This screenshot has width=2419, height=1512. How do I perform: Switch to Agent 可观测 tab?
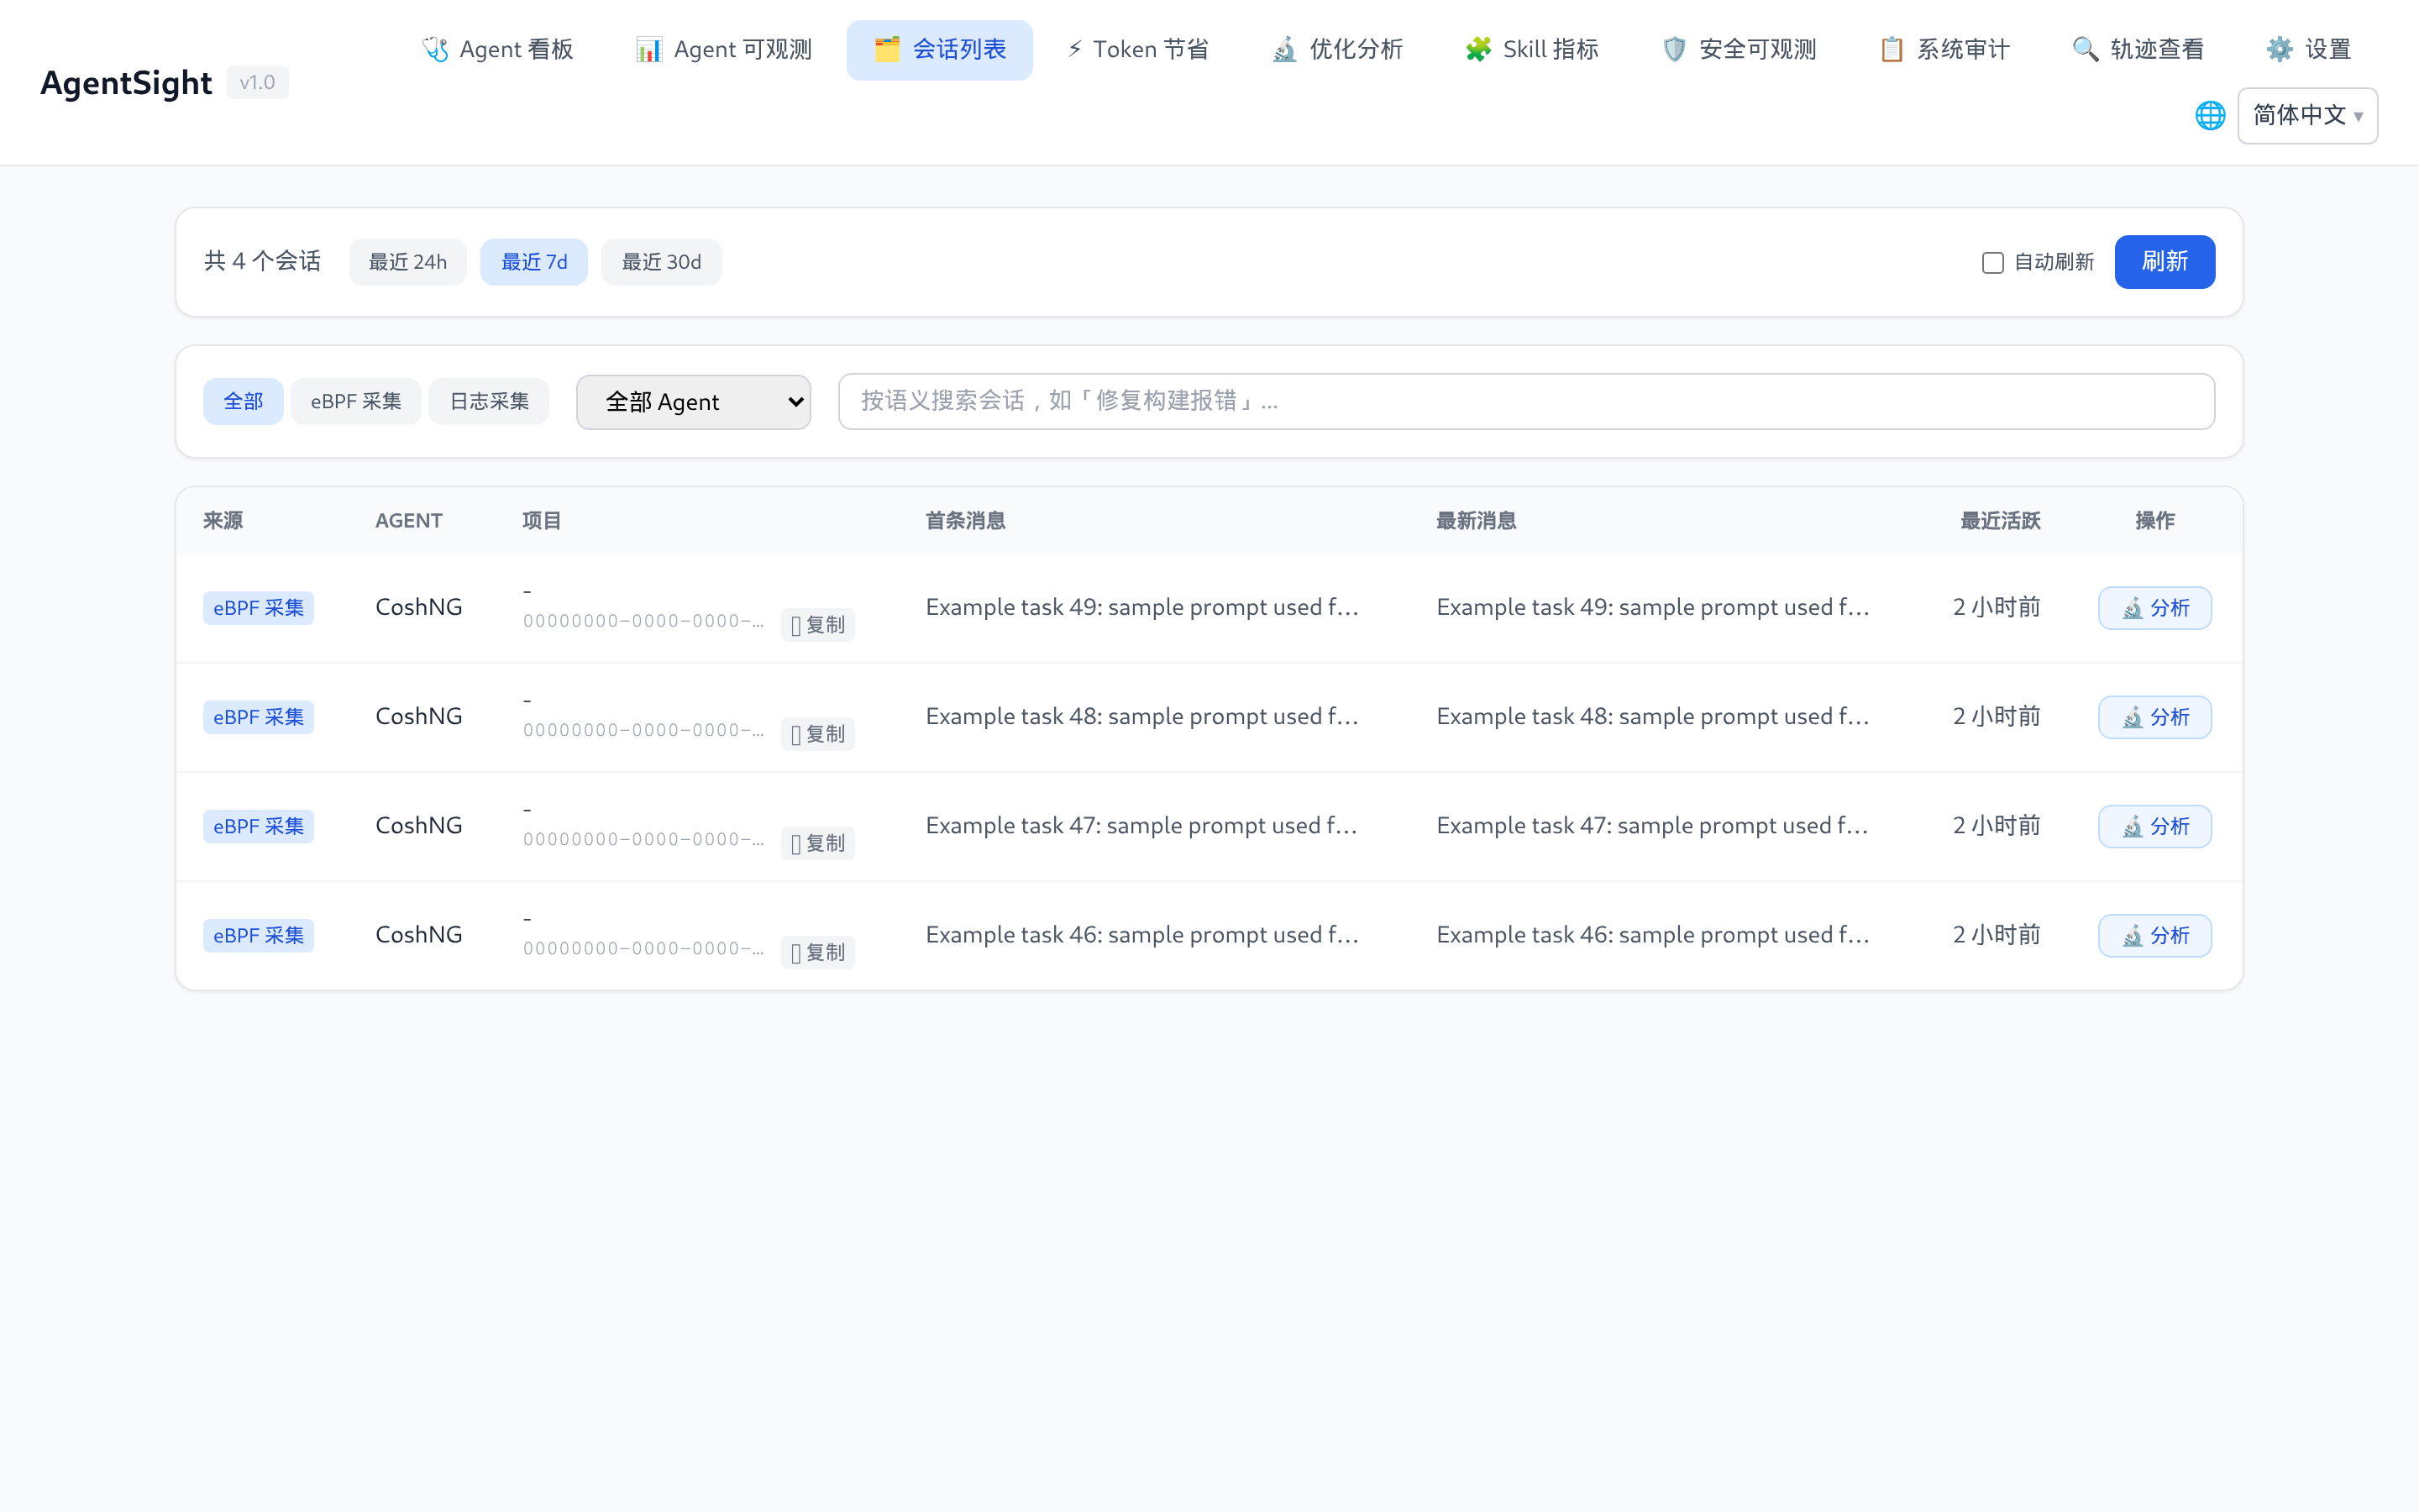(x=724, y=49)
